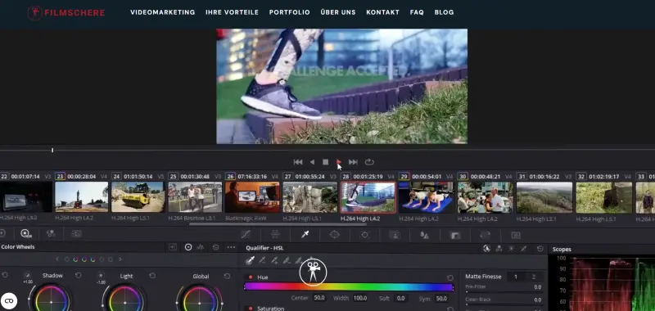Select clip 31 hillside thumbnail
Screen dimensions: 655x311
pos(544,197)
